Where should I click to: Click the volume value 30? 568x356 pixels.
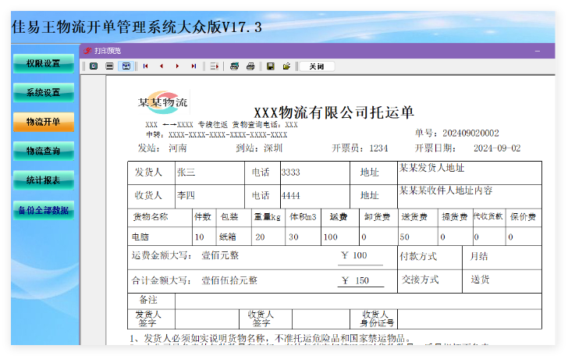pyautogui.click(x=293, y=237)
